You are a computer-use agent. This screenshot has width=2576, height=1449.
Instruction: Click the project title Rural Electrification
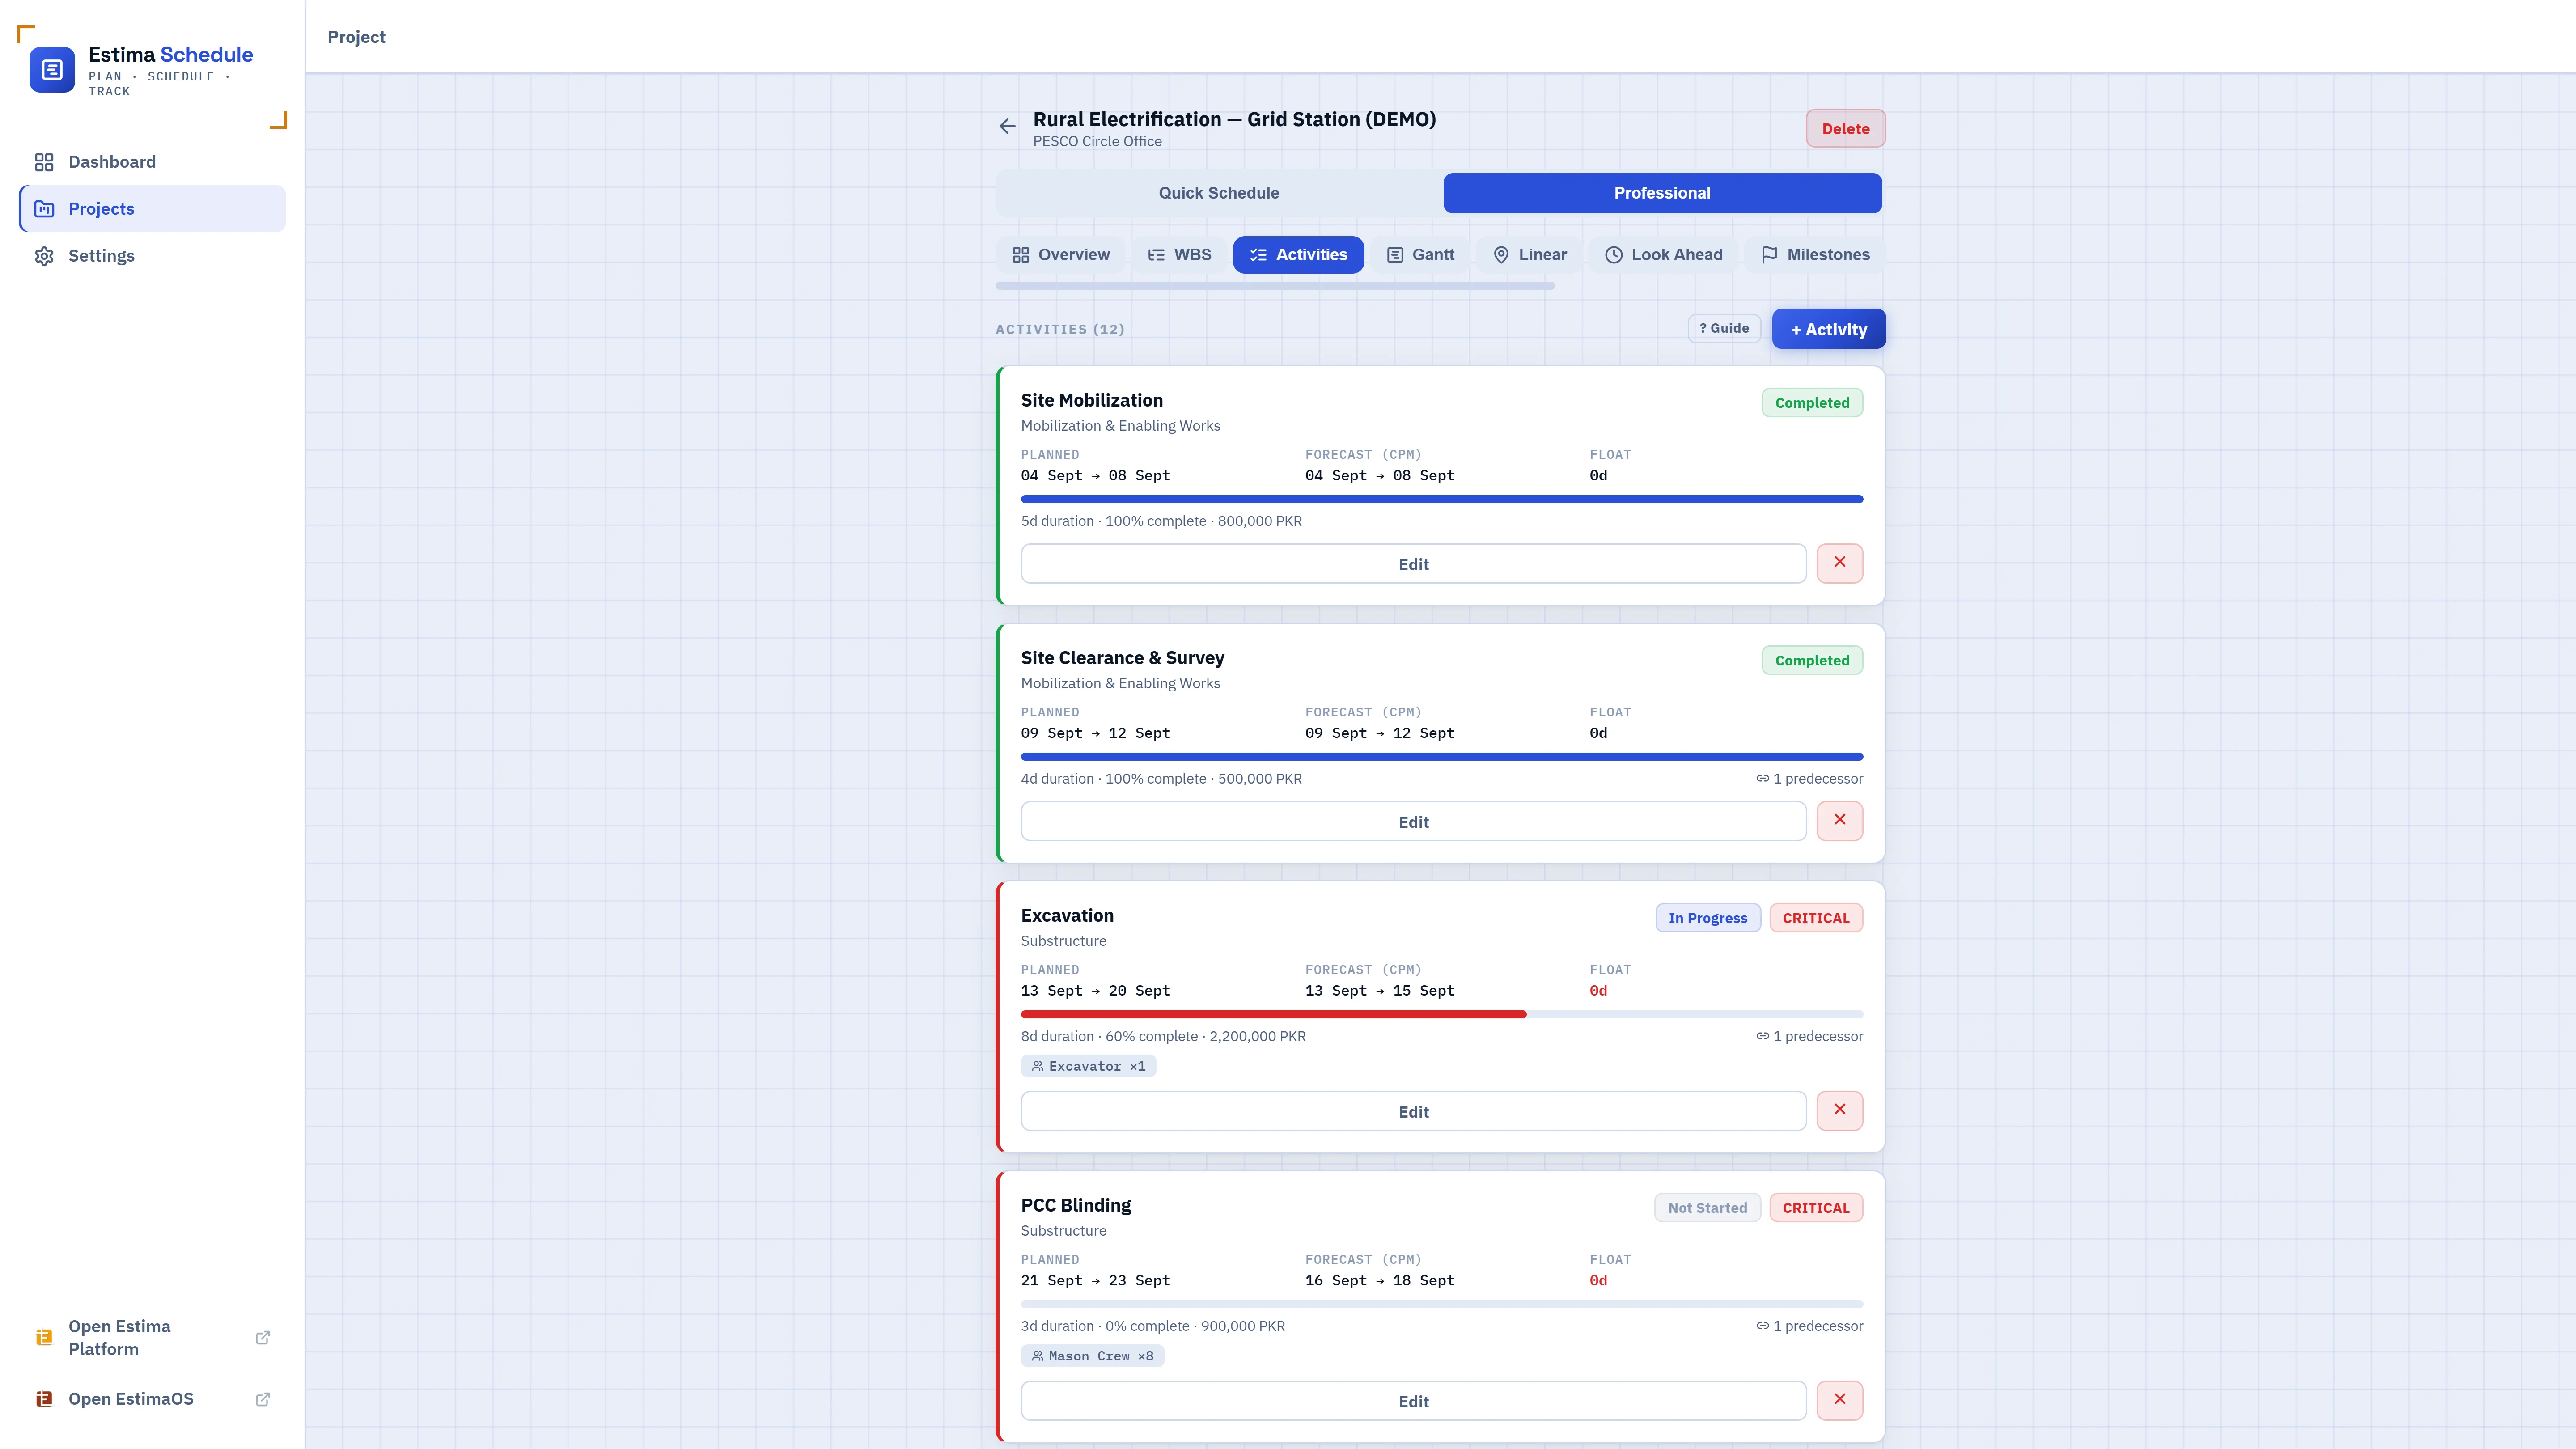(1234, 119)
